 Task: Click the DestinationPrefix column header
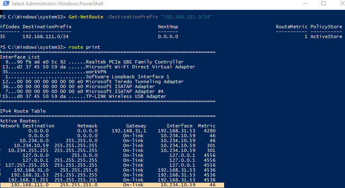47,27
